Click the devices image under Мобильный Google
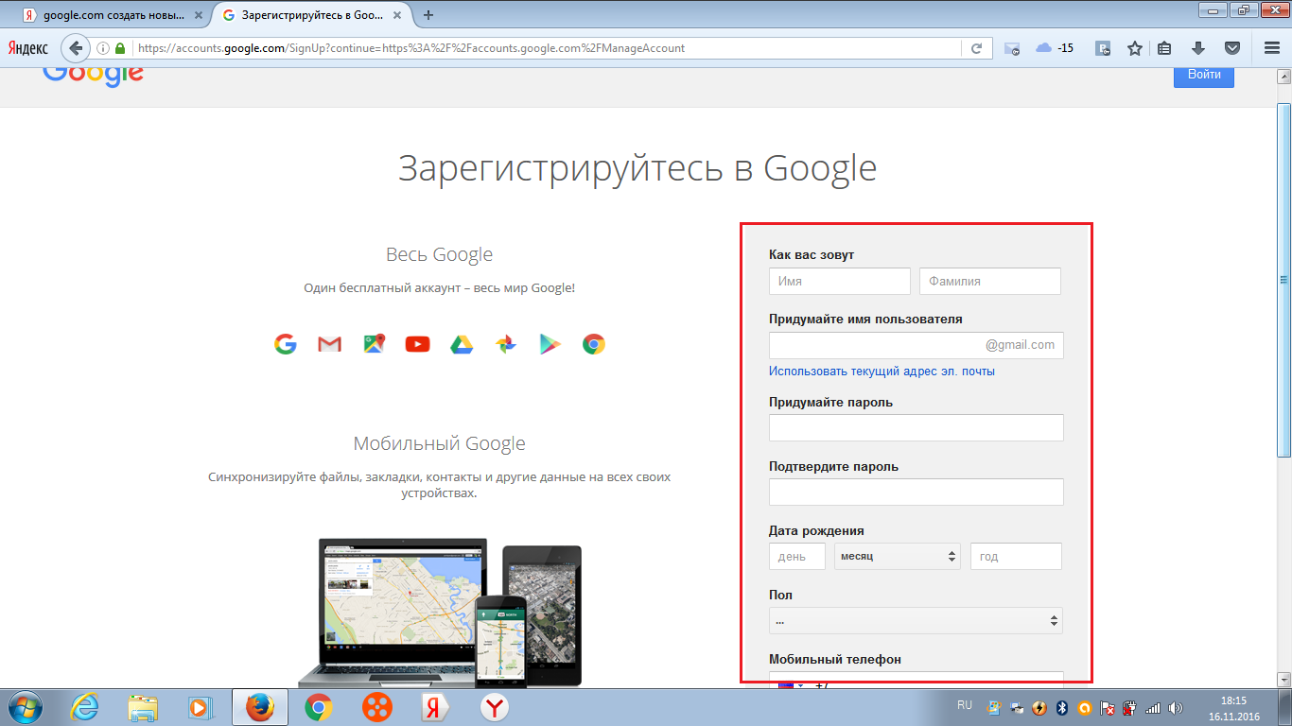Screen dimensions: 1292x726 [x=440, y=612]
